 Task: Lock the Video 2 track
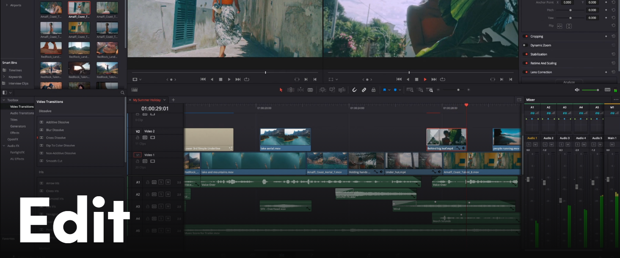(138, 137)
